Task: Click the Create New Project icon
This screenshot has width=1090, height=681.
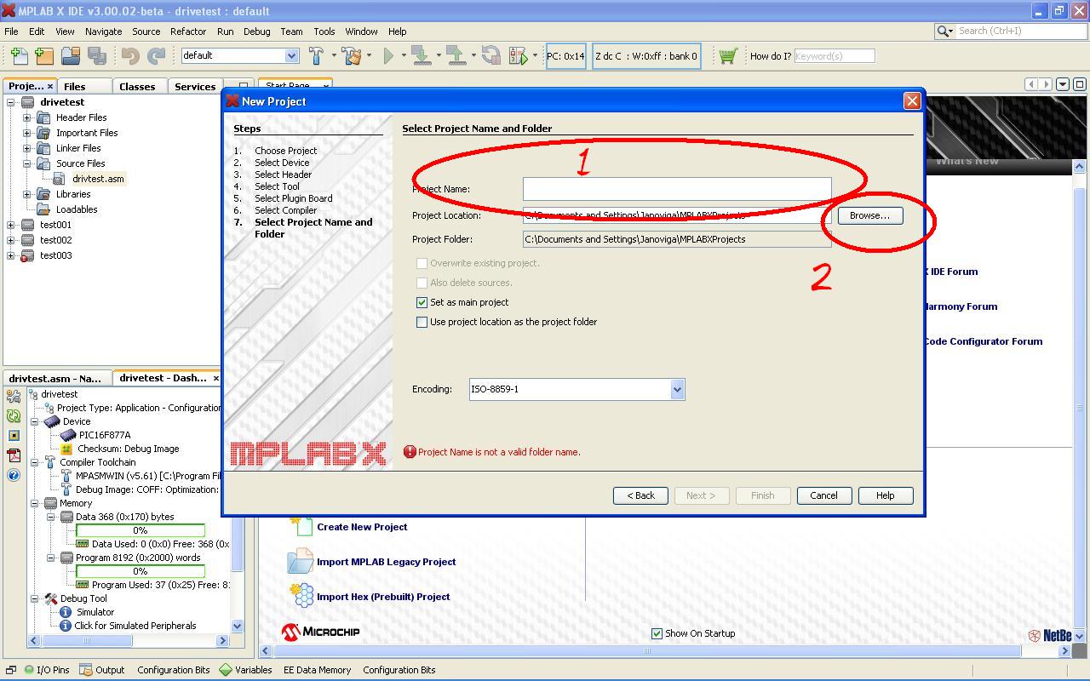Action: point(301,526)
